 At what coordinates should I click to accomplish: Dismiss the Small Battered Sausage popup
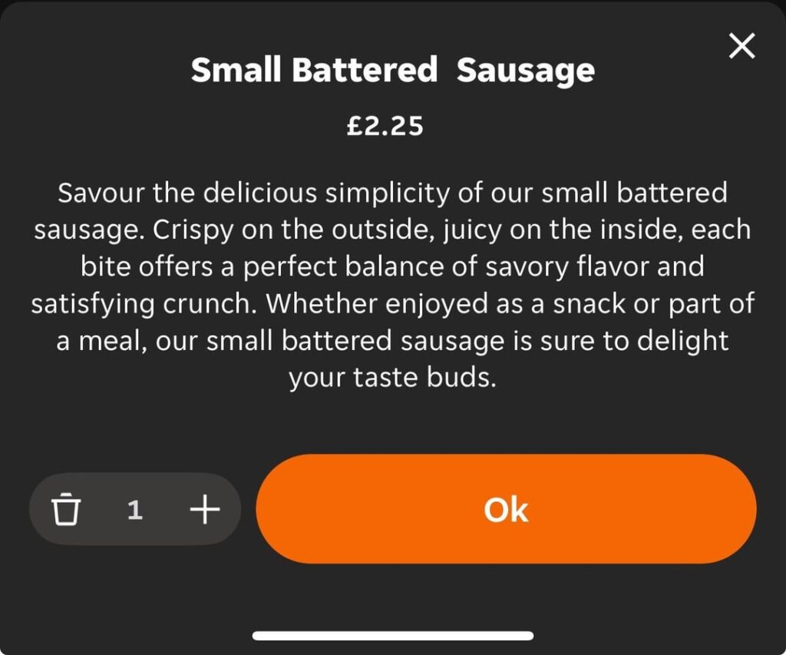[741, 45]
